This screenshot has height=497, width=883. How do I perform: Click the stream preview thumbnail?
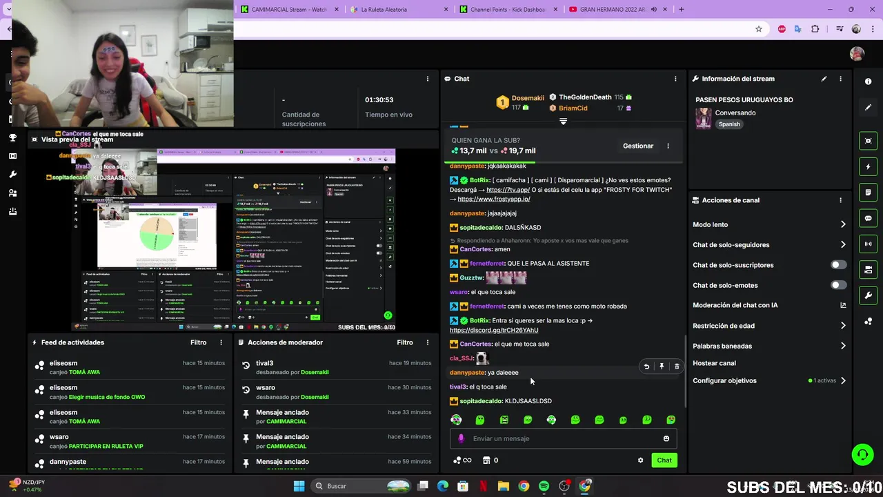[x=235, y=239]
